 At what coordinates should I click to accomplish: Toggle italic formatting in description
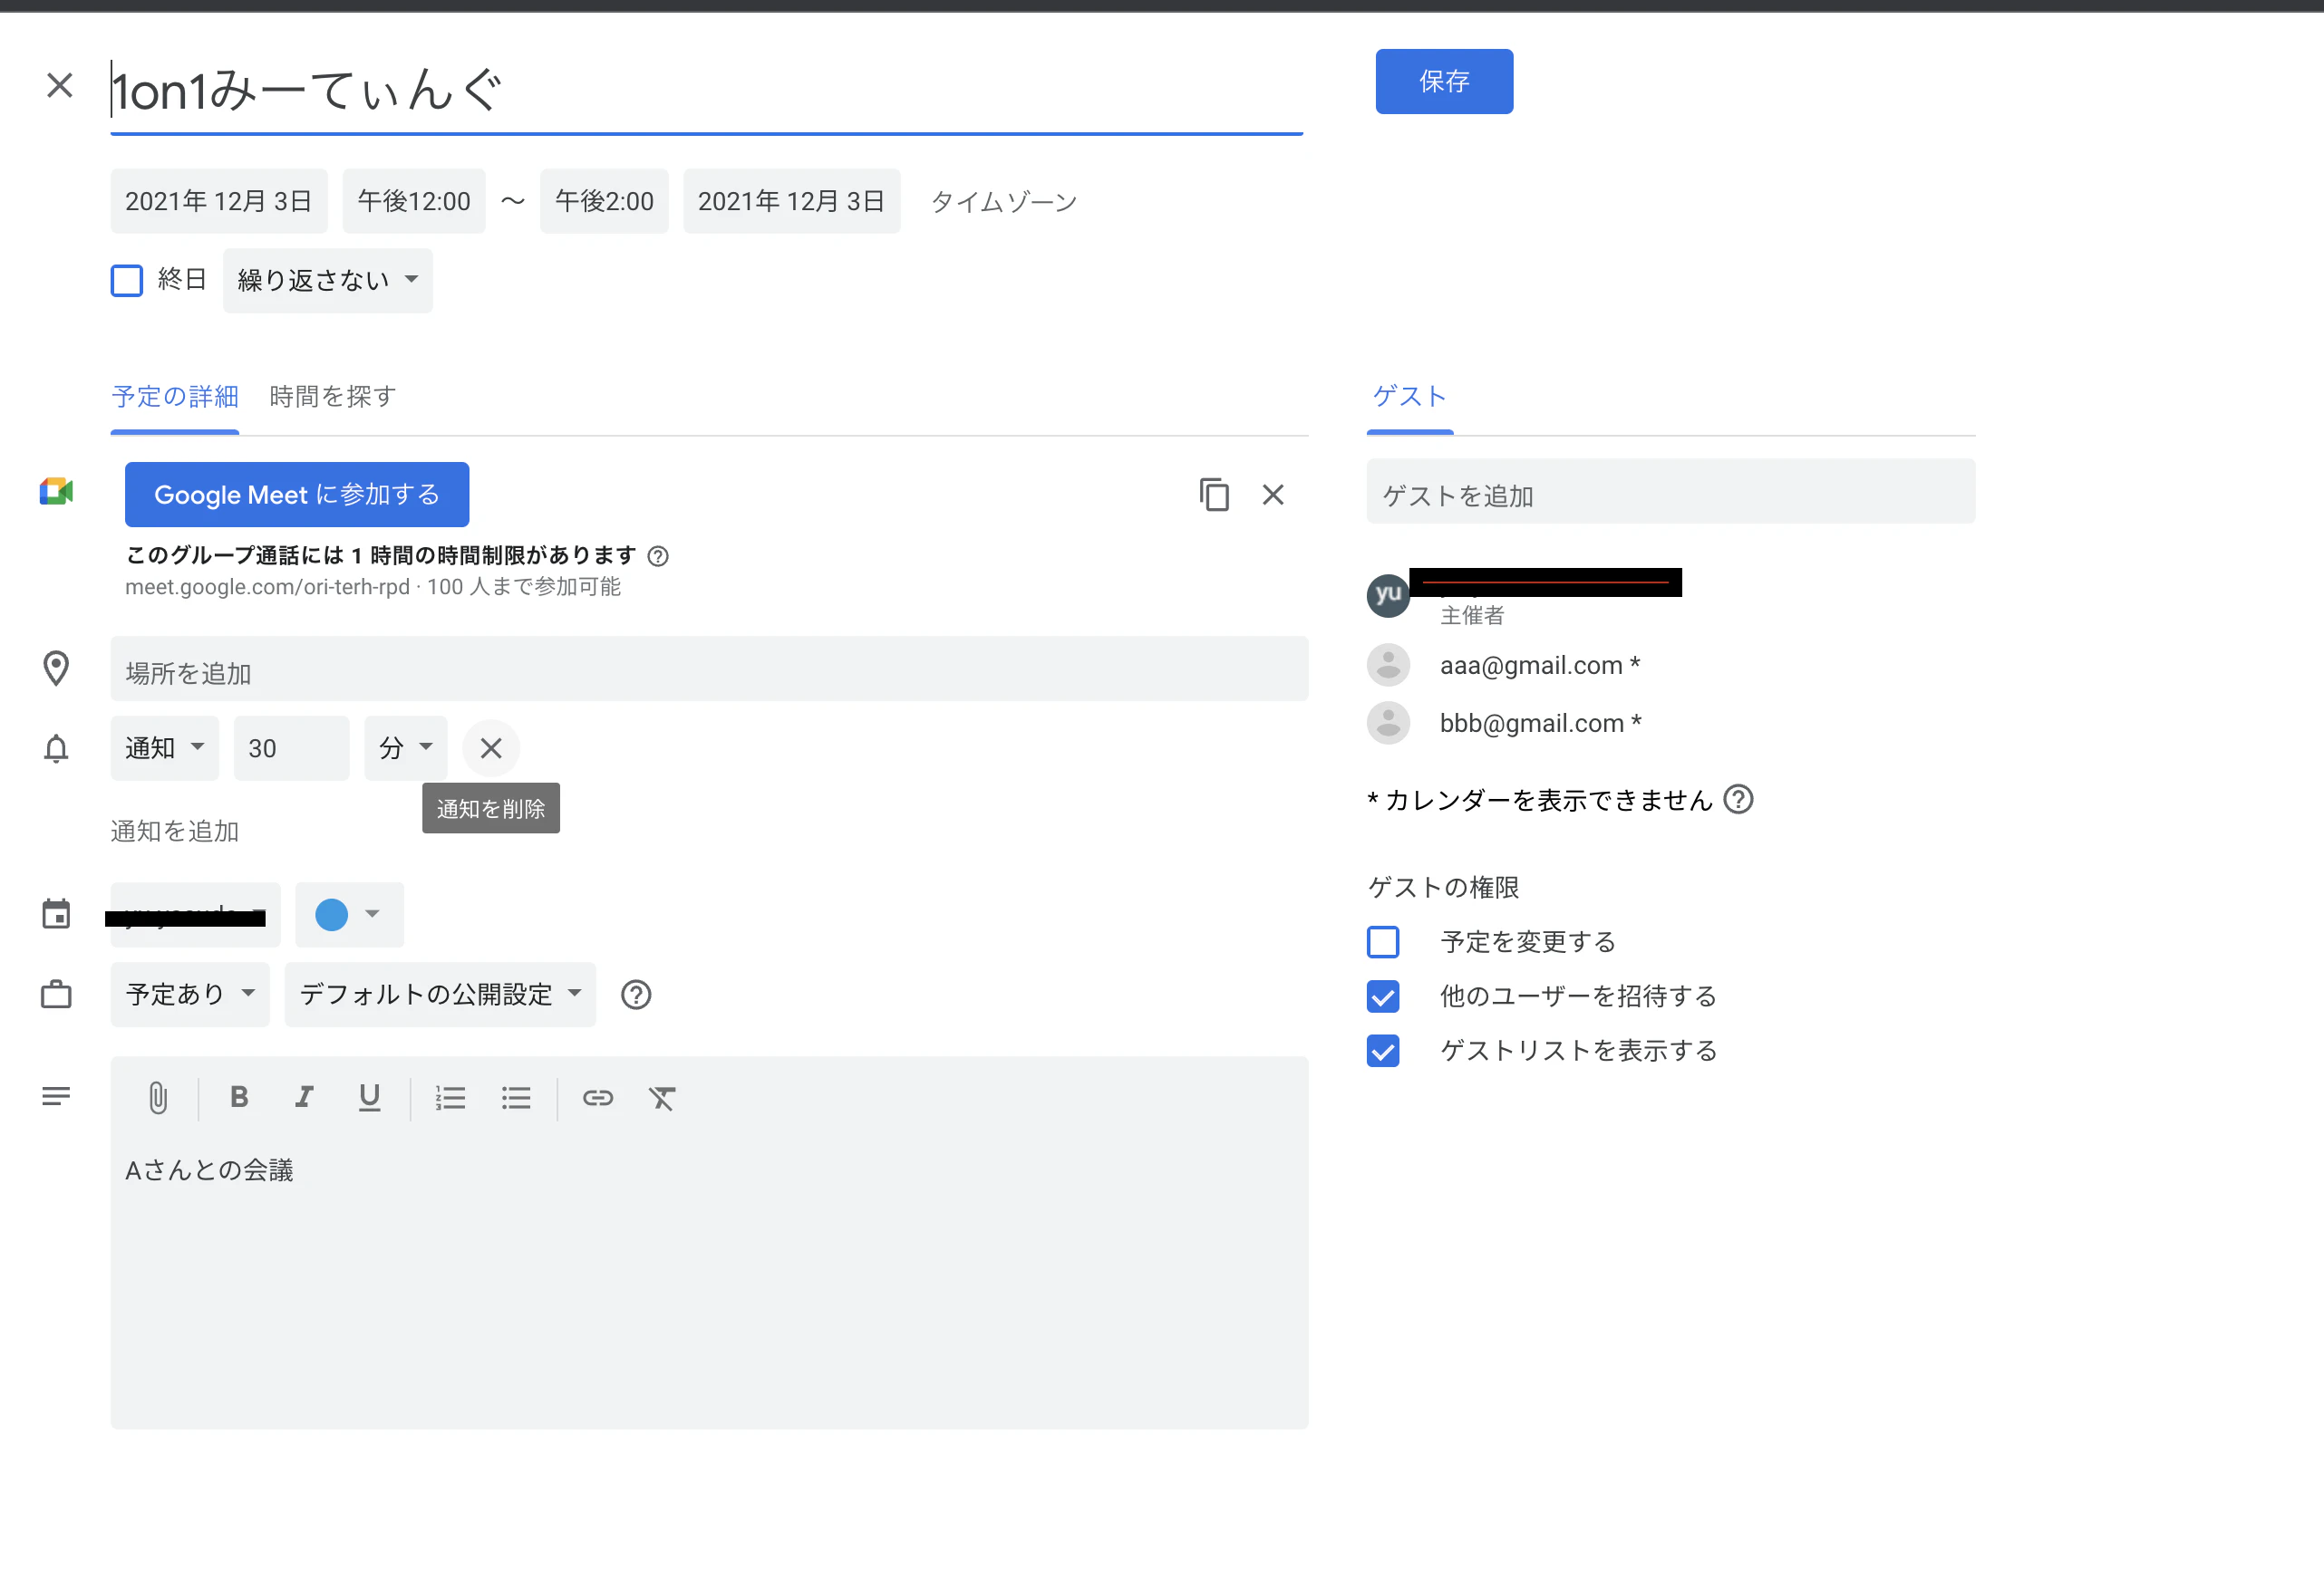pos(304,1096)
